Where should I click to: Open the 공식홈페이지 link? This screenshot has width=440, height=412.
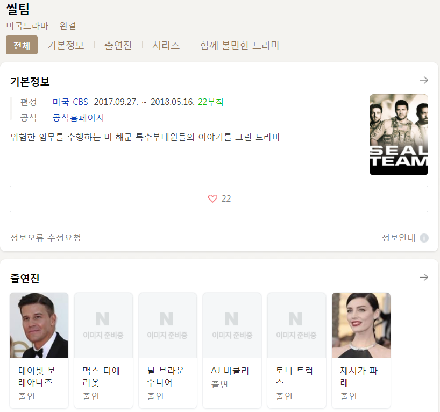79,118
